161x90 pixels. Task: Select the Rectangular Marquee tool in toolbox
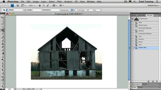coord(3,21)
